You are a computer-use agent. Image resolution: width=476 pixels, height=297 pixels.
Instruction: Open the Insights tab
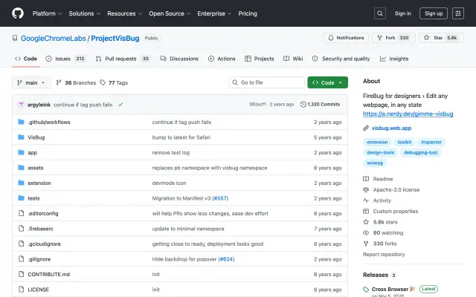point(394,59)
